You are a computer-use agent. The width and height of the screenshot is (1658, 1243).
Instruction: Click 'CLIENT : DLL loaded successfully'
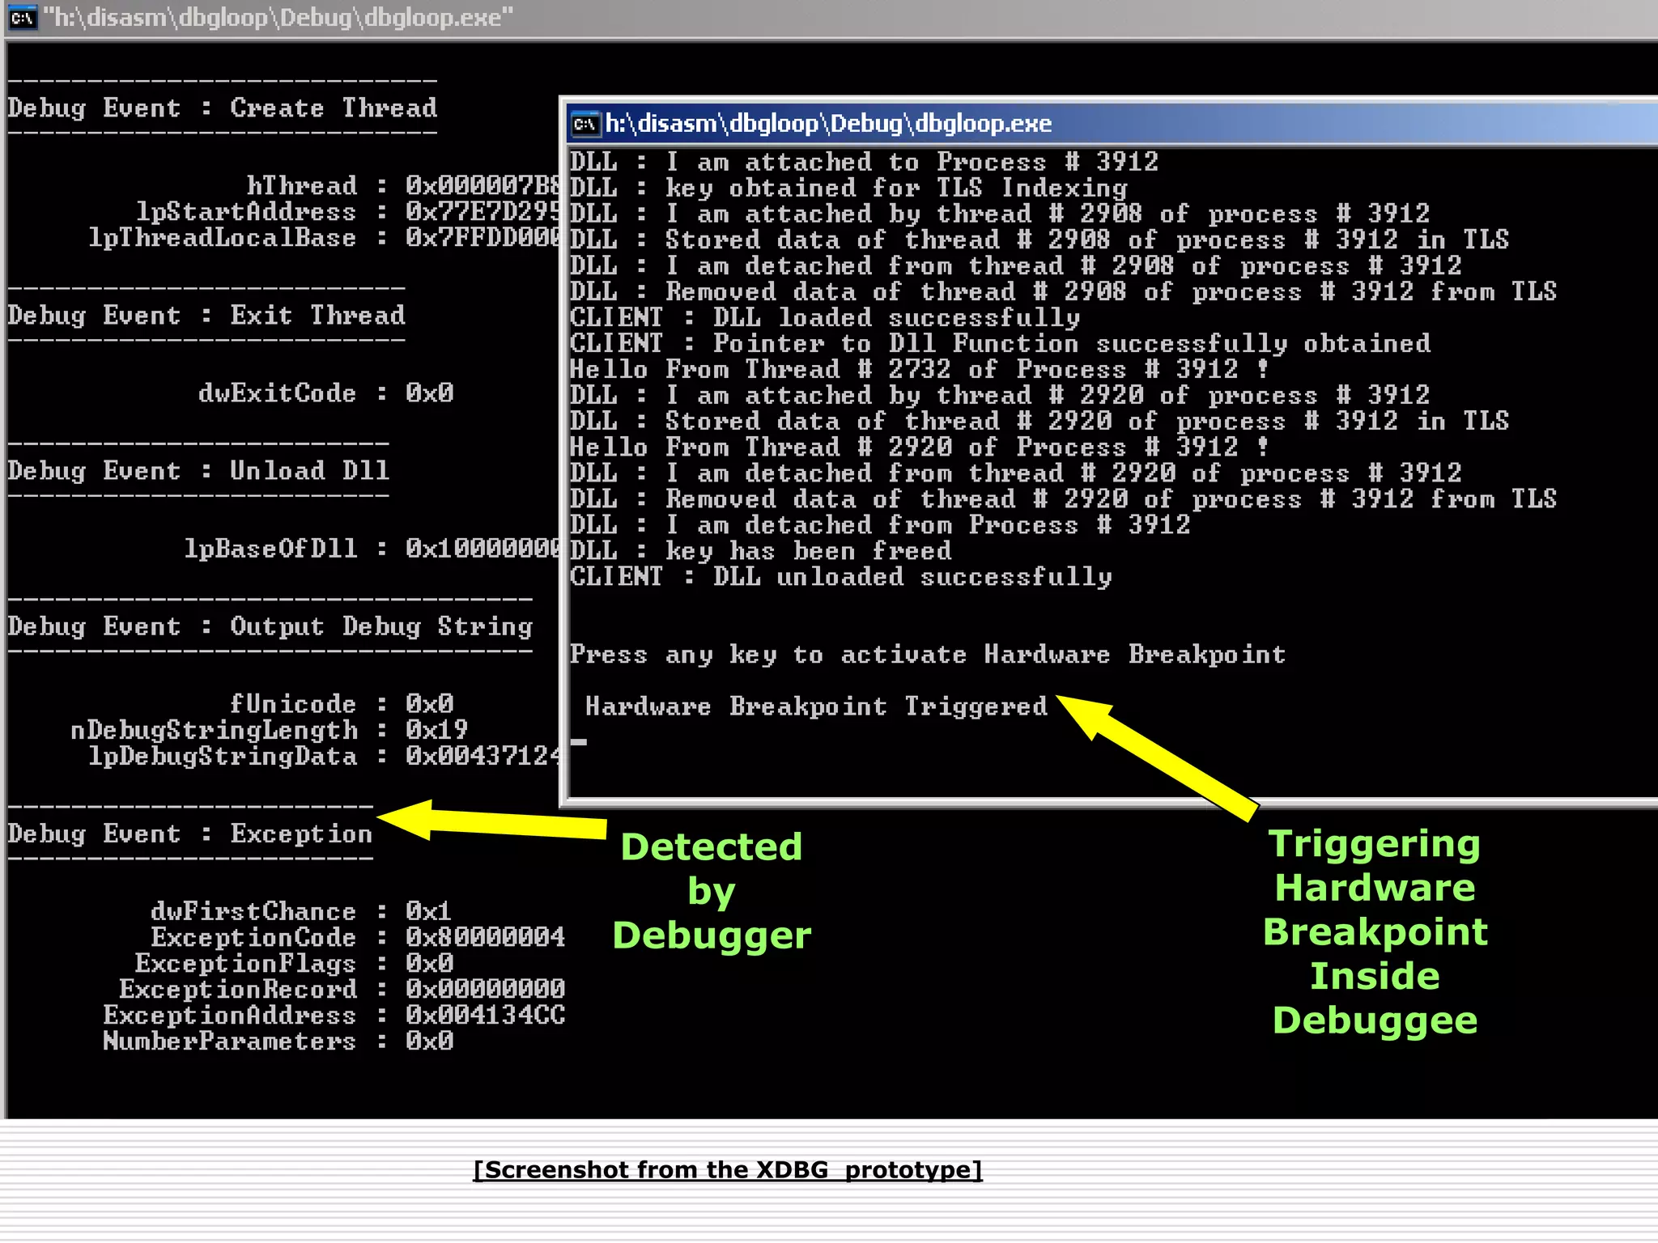(x=825, y=317)
